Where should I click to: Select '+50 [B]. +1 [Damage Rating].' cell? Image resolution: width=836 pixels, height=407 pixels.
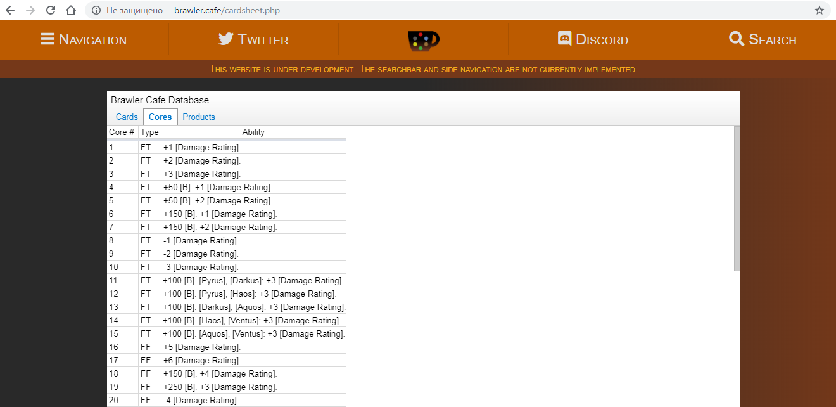(253, 187)
